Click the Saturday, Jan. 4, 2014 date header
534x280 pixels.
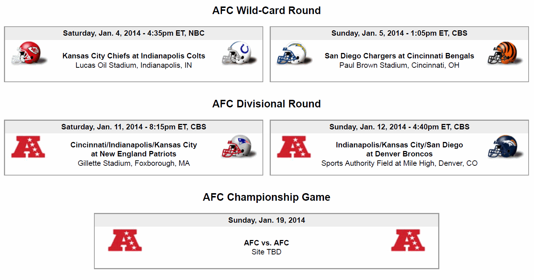[x=134, y=33]
